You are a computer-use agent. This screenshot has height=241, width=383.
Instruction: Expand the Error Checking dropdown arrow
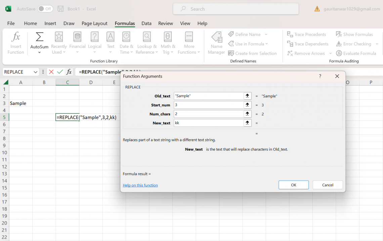tap(377, 44)
